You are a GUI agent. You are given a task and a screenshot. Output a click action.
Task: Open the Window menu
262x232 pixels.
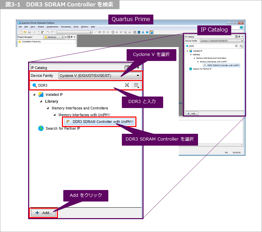coord(85,27)
